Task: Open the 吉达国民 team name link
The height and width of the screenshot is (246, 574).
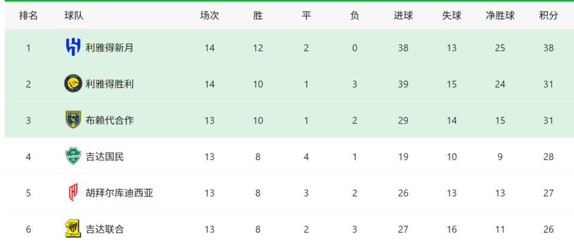Action: [105, 156]
